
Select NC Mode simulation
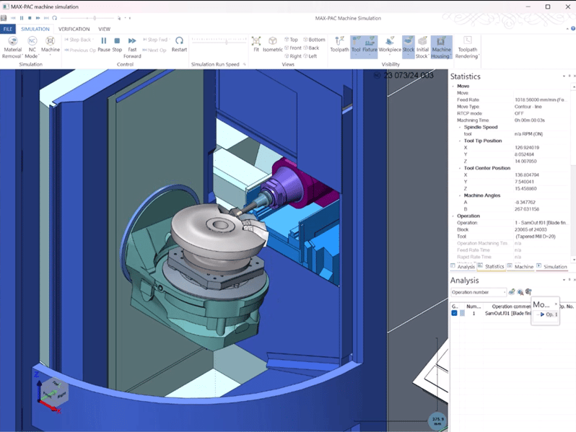(32, 48)
